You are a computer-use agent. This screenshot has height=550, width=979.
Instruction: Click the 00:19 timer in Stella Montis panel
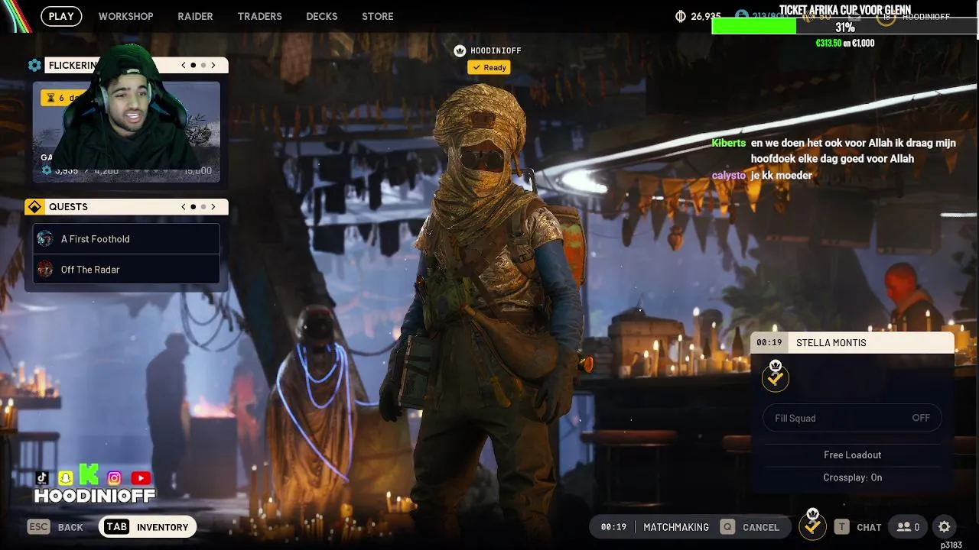tap(769, 343)
